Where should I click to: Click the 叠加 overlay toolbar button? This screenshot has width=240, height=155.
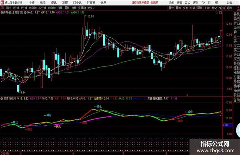coord(178,8)
